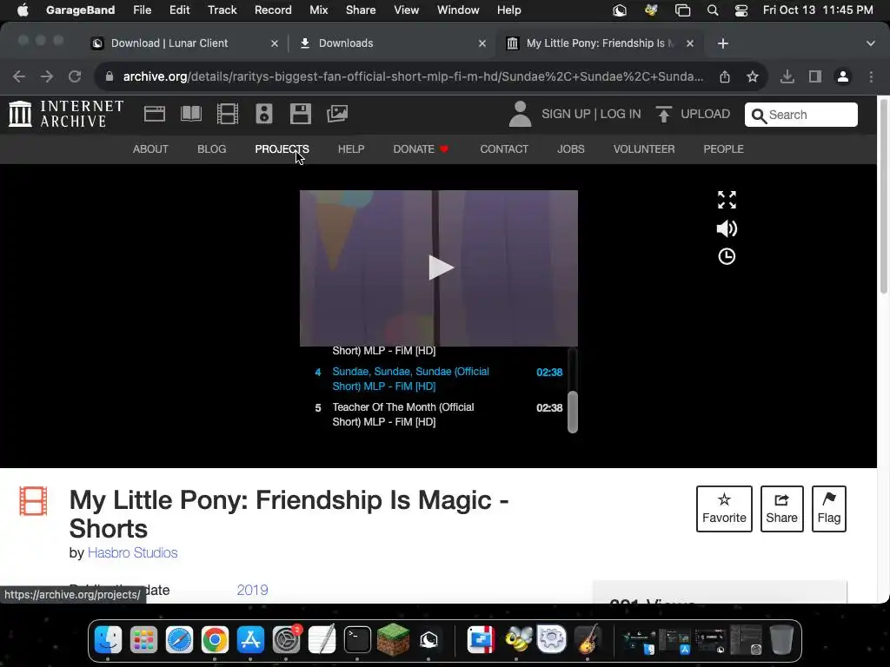The width and height of the screenshot is (890, 667).
Task: Open the Software floppy disk icon
Action: (300, 114)
